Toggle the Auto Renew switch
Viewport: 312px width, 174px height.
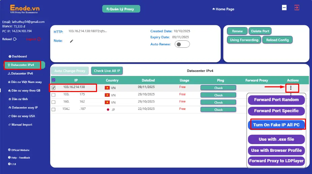(x=182, y=44)
